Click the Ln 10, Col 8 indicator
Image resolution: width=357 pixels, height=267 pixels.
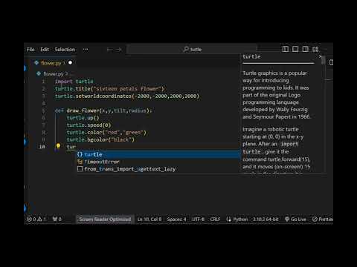point(149,220)
